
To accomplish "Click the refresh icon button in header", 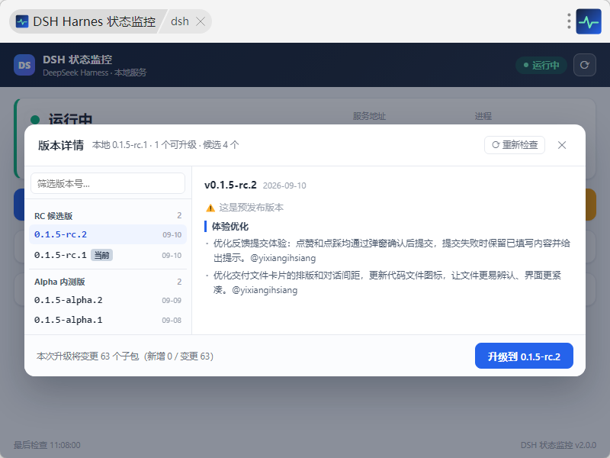I will tap(584, 65).
